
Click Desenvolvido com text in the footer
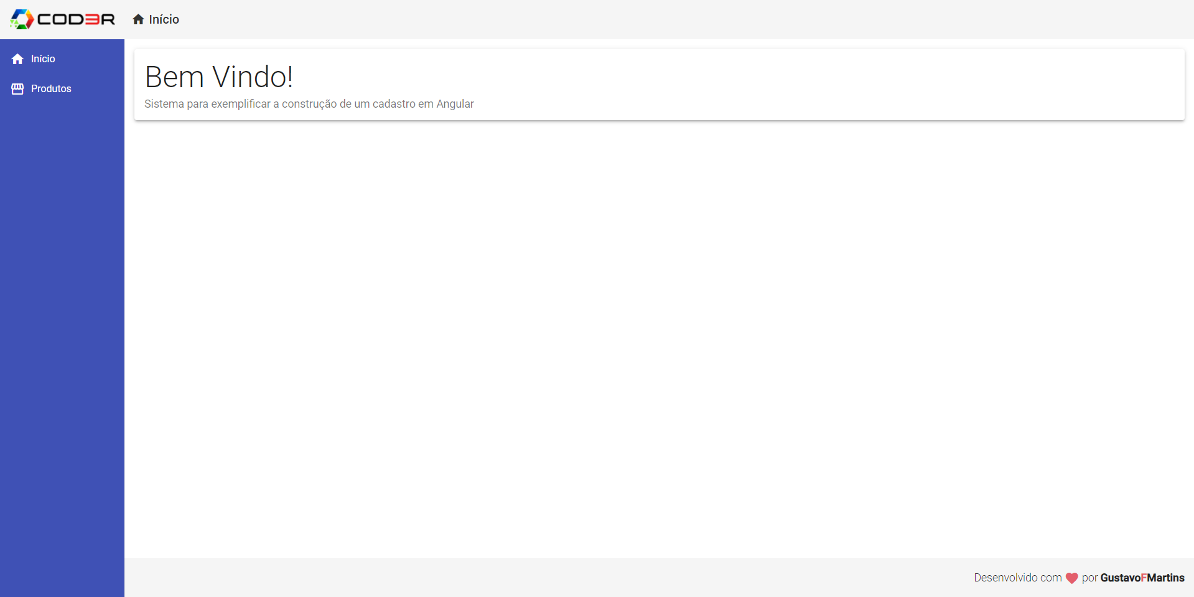coord(1018,578)
